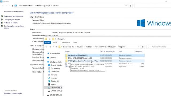Open Objetos 3D in navigation pane
This screenshot has height=96, width=171.
click(x=55, y=81)
